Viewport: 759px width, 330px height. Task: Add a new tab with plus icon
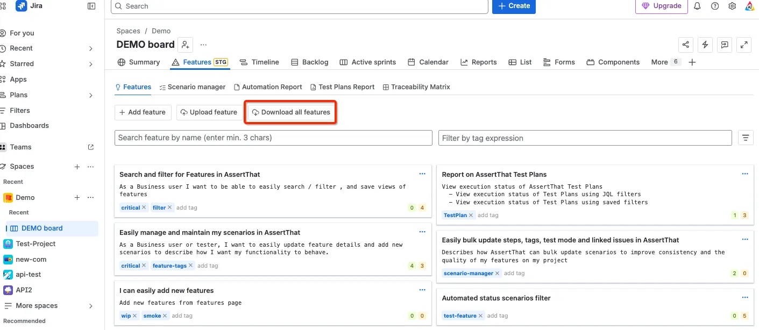[692, 62]
